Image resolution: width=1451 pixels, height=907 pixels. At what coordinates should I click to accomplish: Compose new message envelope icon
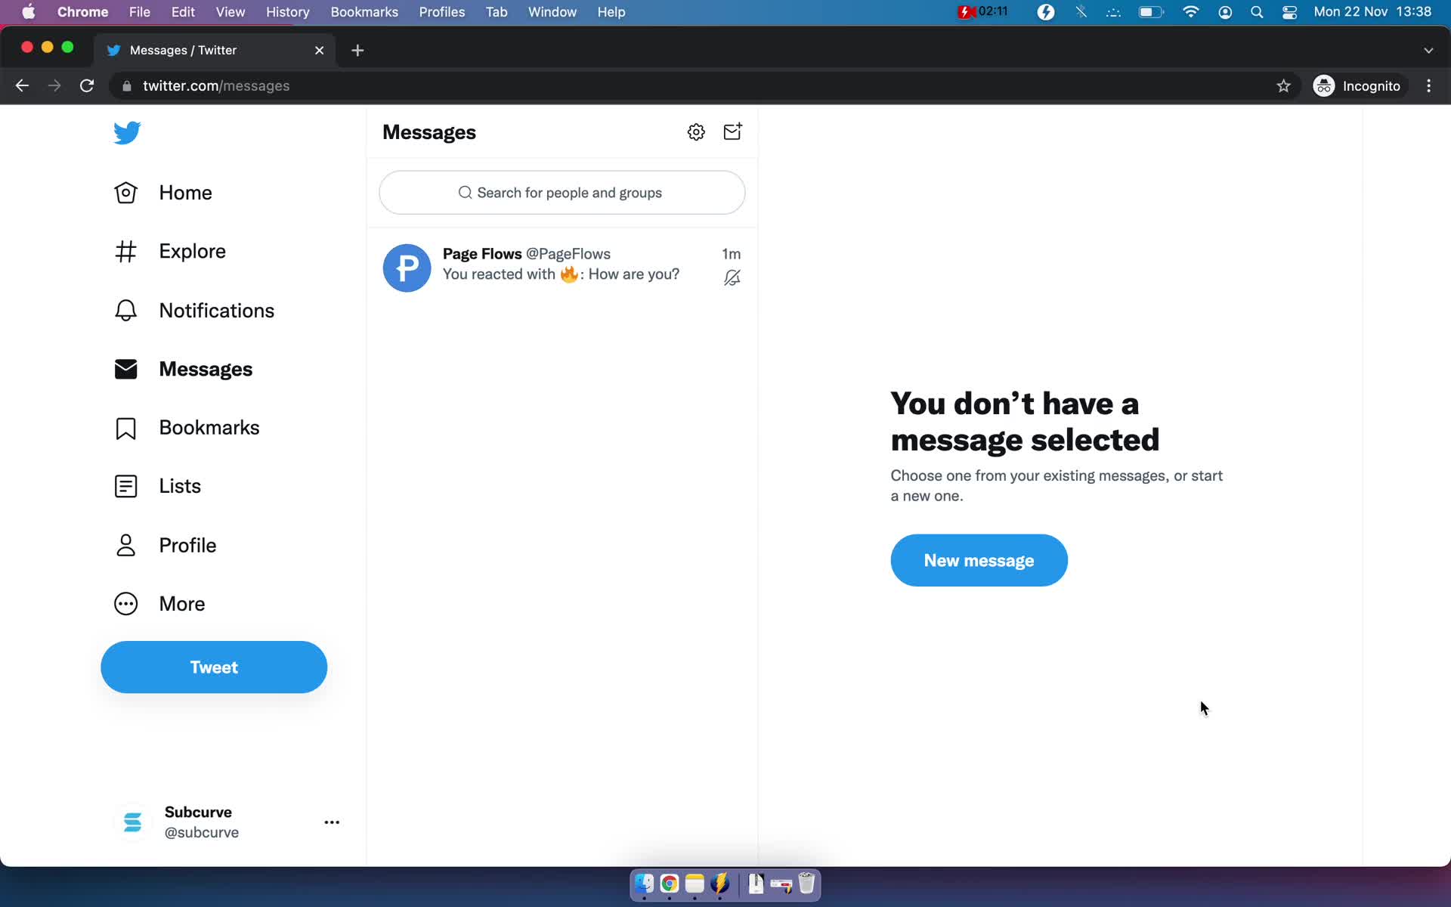click(x=732, y=132)
